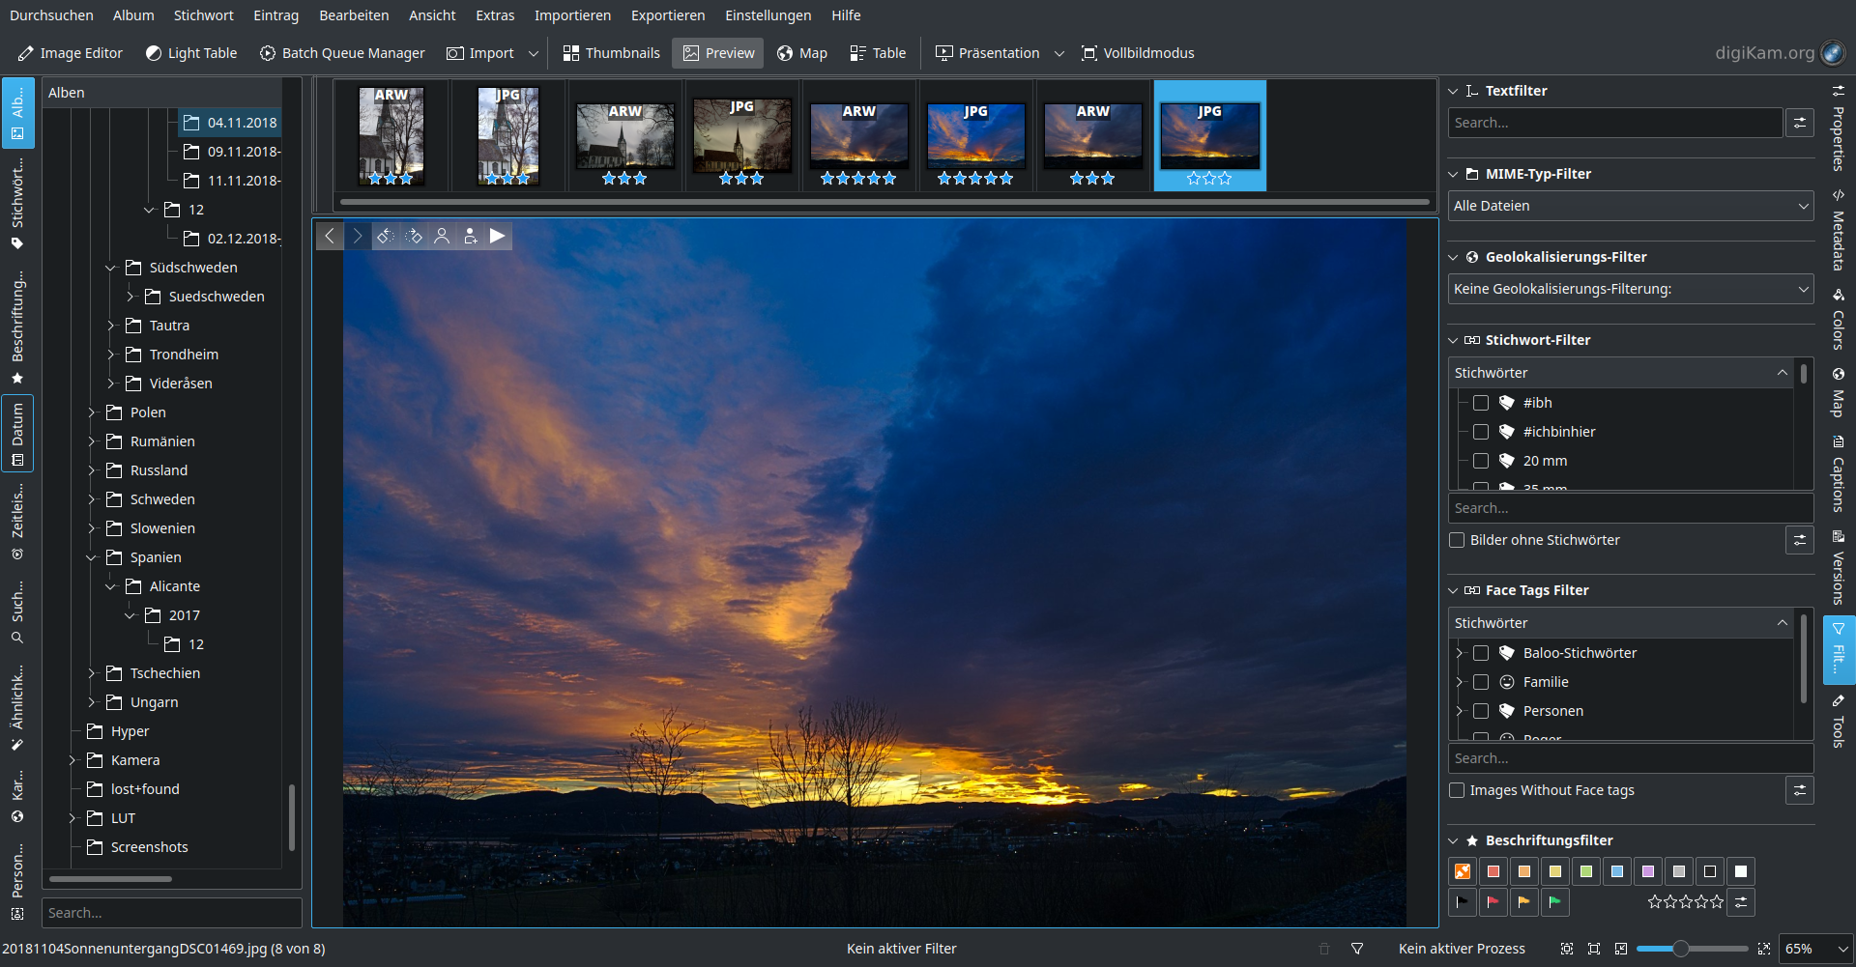
Task: Switch to Thumbnails view
Action: (x=612, y=53)
